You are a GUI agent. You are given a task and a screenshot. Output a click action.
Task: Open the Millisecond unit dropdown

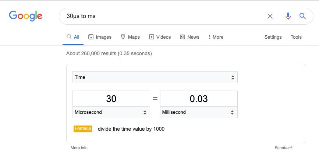point(199,112)
